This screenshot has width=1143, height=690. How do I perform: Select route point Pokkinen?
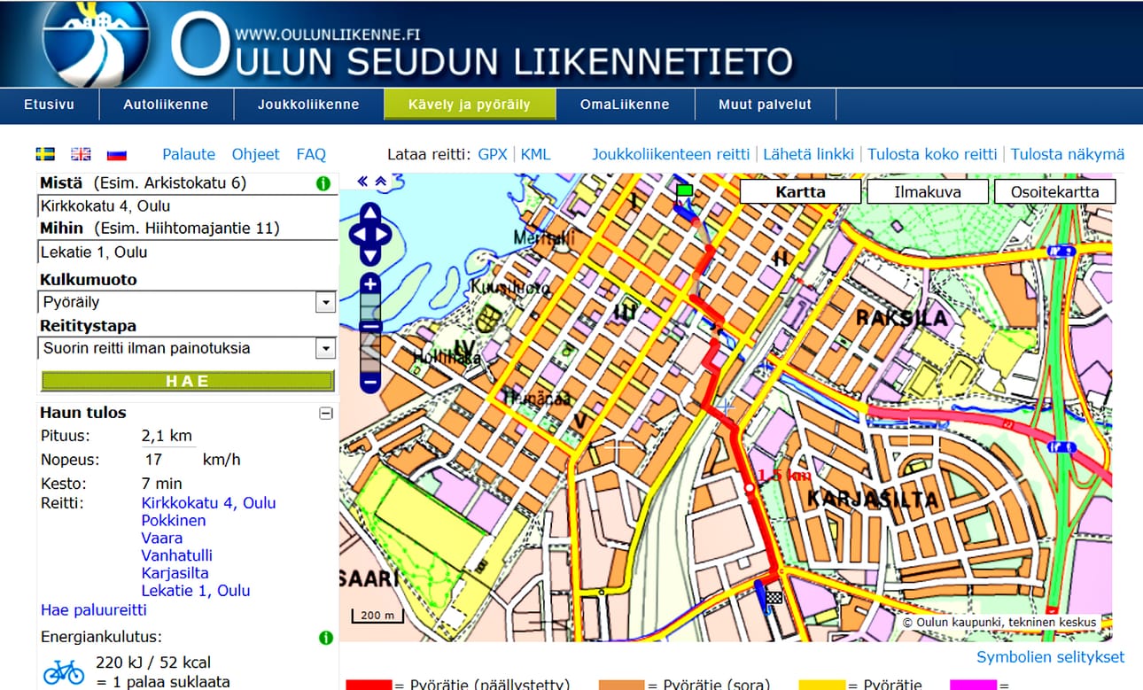[x=174, y=521]
